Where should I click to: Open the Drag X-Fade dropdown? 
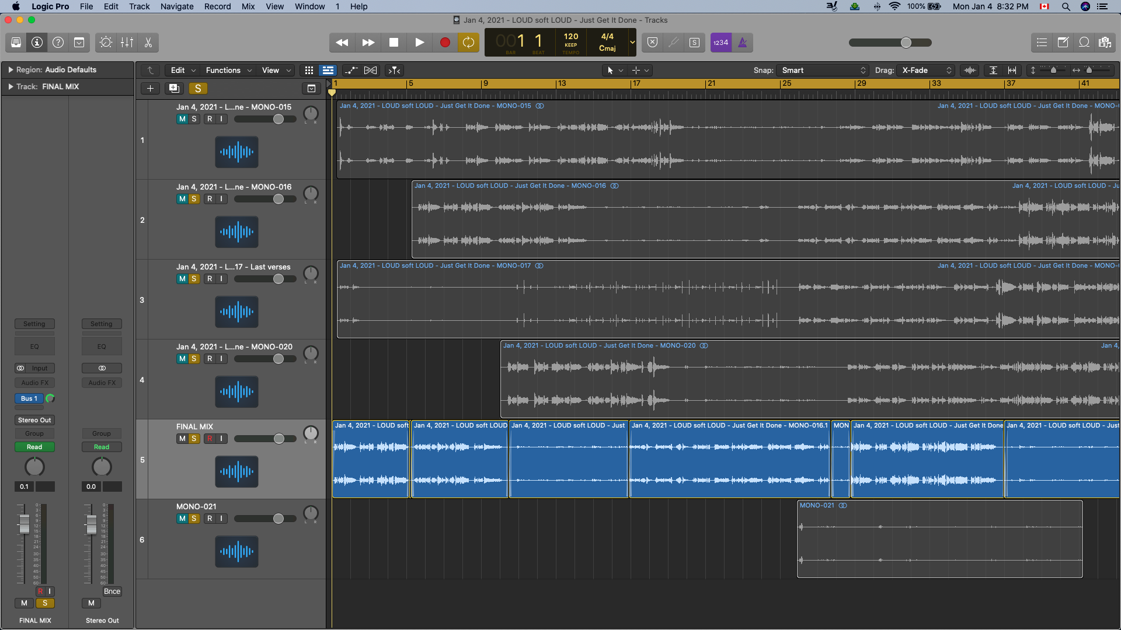927,71
